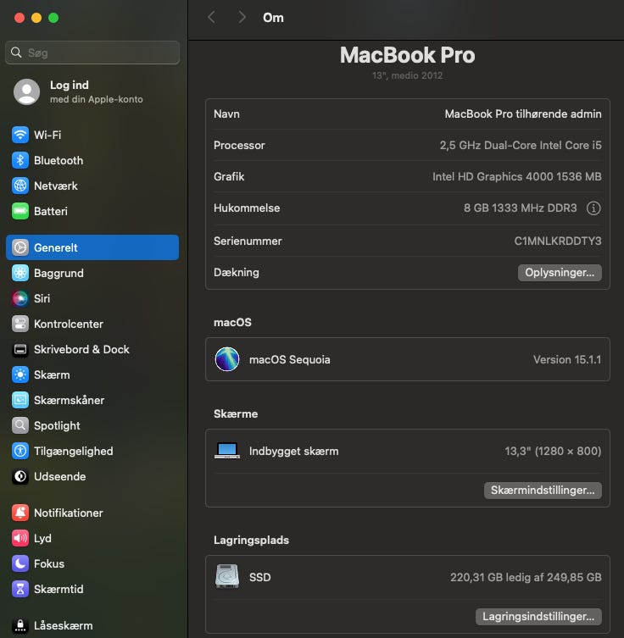Open Wi-Fi settings icon in sidebar
Screen dimensions: 624x638
(20, 135)
